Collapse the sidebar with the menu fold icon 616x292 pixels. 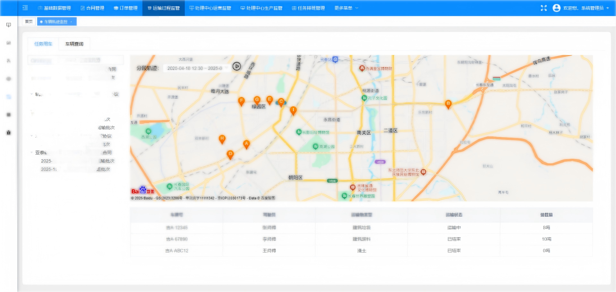[25, 8]
